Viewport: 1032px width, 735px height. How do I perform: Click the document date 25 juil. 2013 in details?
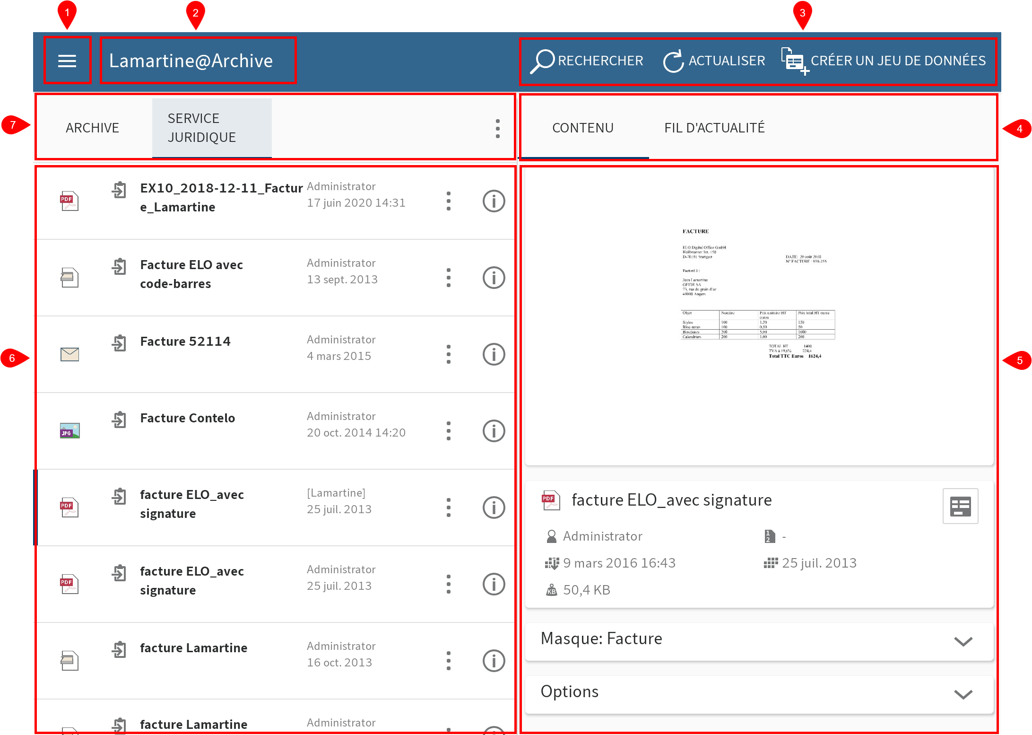(819, 563)
